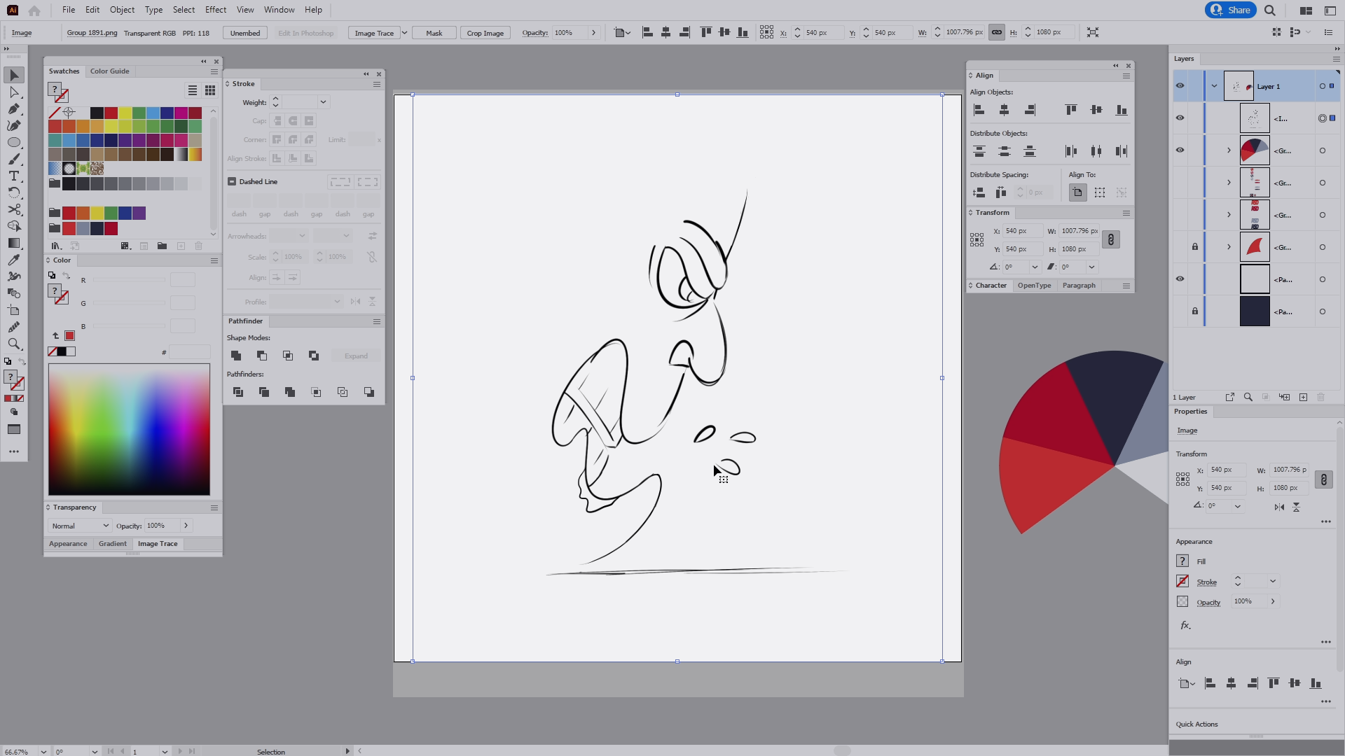Select the Rotate tool
The height and width of the screenshot is (756, 1345).
pos(14,192)
